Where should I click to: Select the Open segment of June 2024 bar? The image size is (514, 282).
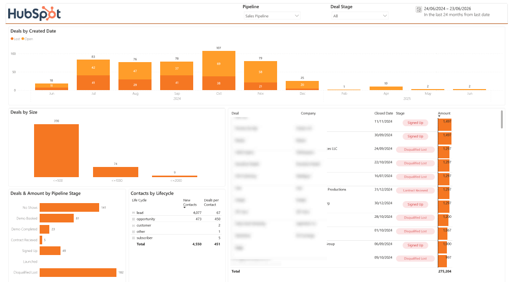point(51,86)
